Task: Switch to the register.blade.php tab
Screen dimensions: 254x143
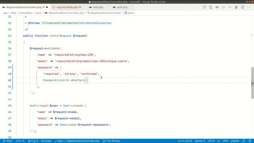Action: pos(67,7)
